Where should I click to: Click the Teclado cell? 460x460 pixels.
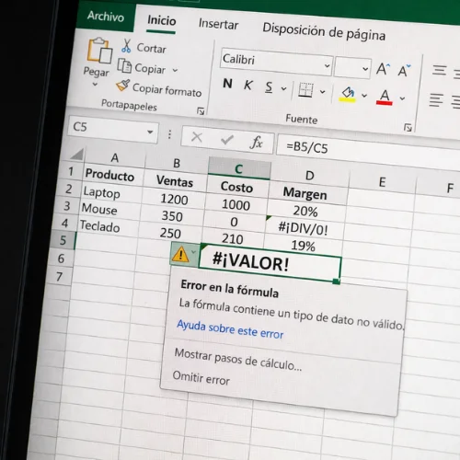point(108,226)
